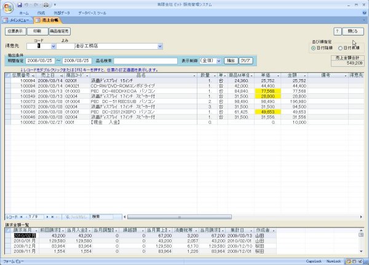
Task: Open the 外部データ ribbon tab
Action: coord(61,12)
